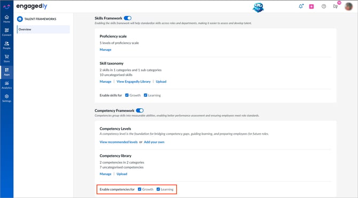Click Upload under Competency library
358x198 pixels.
pos(122,174)
